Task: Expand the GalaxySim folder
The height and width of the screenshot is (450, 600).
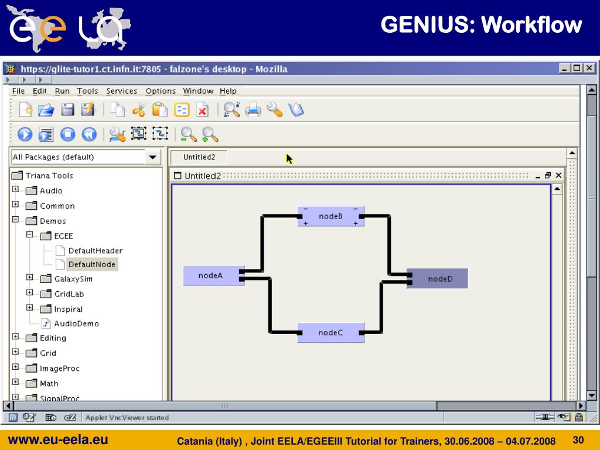Action: [29, 277]
